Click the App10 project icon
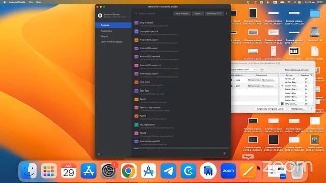326x183 pixels. 137,100
